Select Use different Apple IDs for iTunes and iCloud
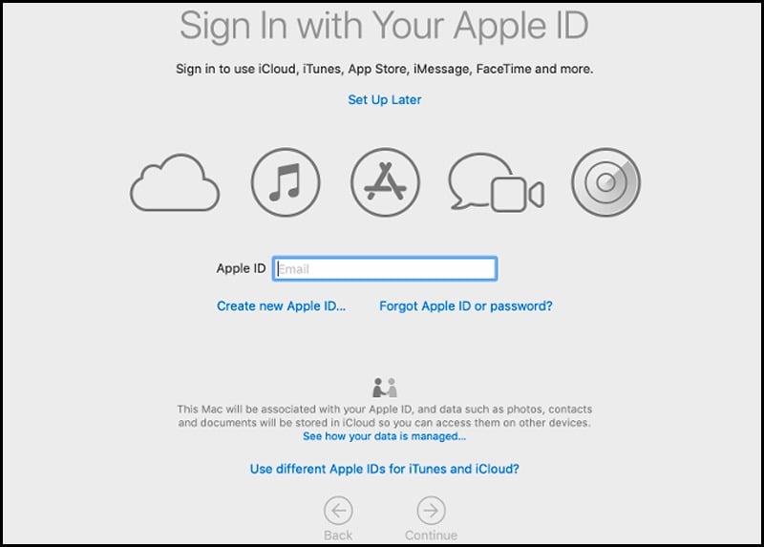 tap(385, 469)
